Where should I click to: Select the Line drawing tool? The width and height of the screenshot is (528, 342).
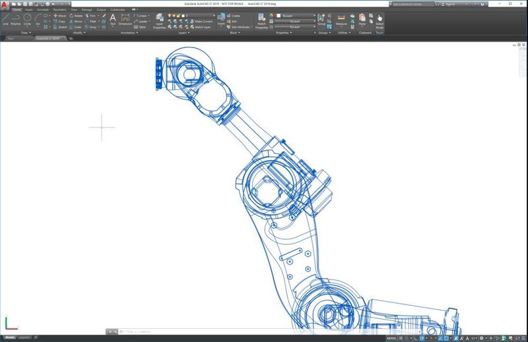click(5, 20)
